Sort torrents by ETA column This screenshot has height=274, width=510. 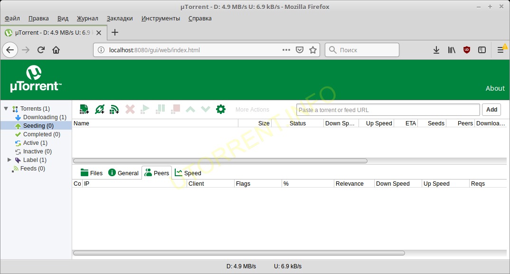406,123
